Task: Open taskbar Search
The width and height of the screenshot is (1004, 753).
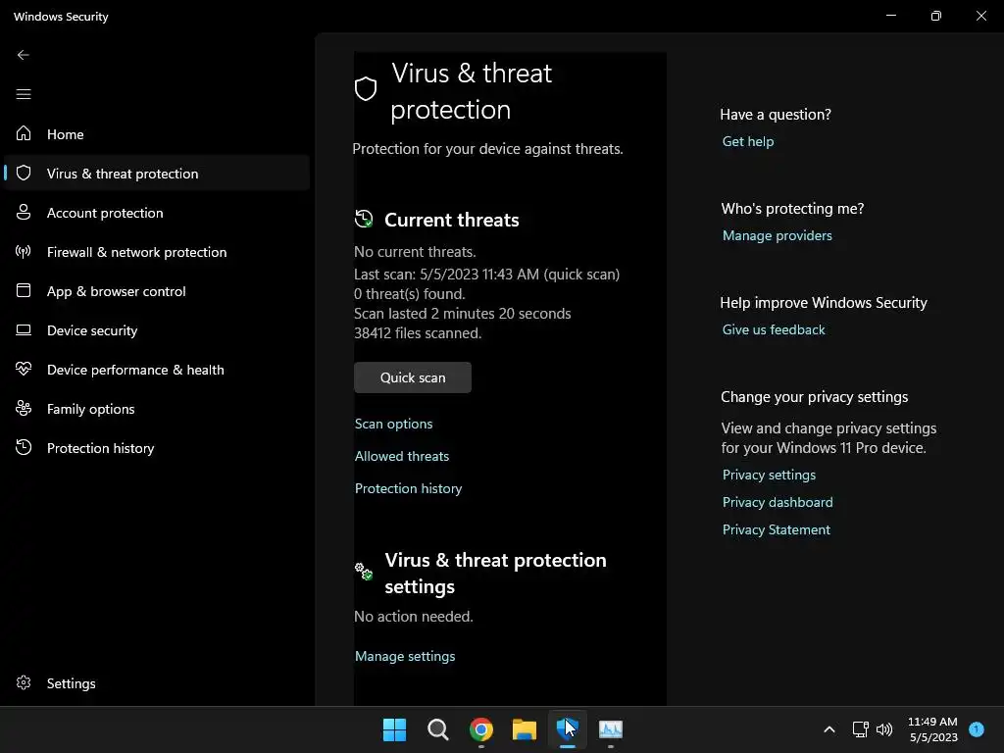Action: coord(438,729)
